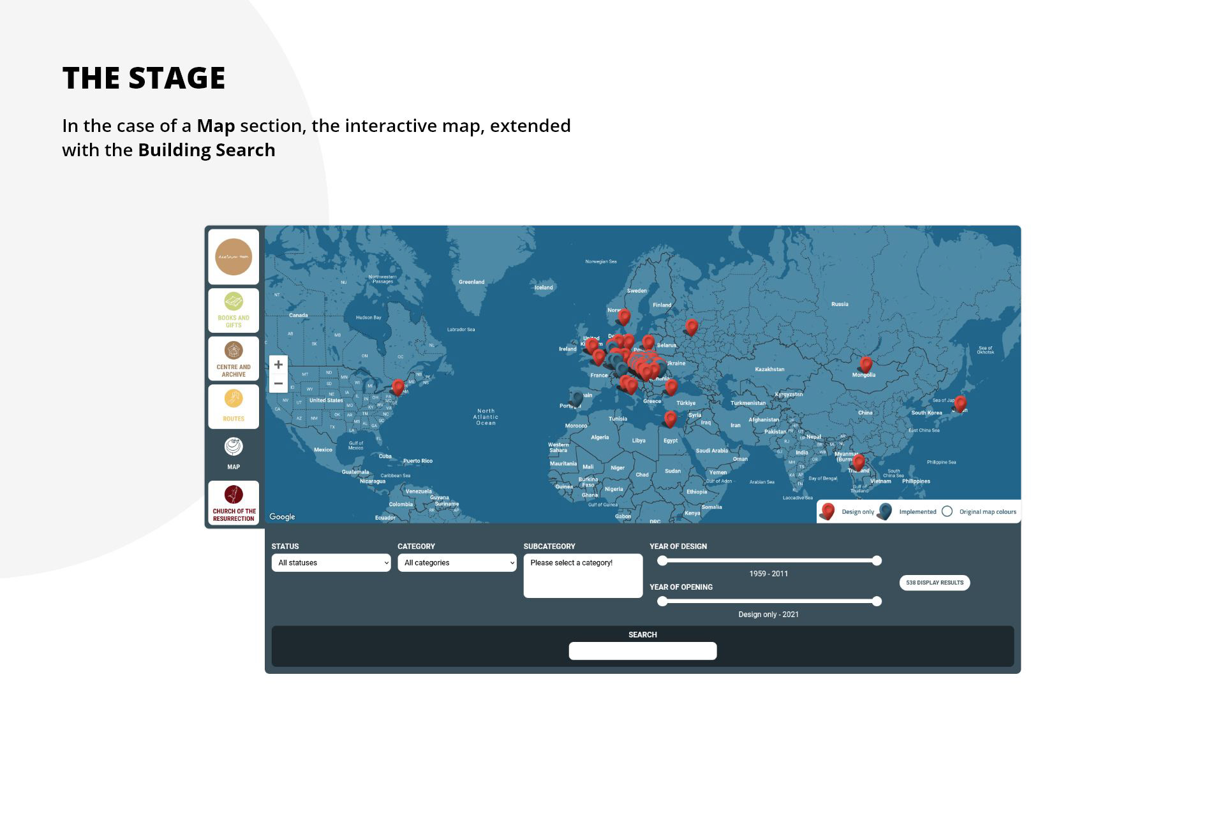
Task: Click the round brown logo at top
Action: [234, 257]
